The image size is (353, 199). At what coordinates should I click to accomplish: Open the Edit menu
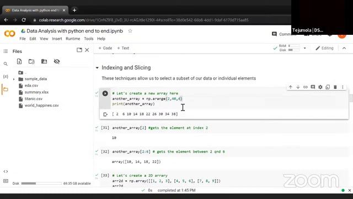33,39
